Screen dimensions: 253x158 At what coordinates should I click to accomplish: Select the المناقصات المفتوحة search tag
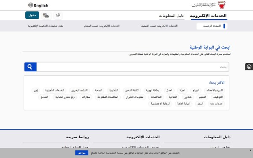pyautogui.click(x=108, y=97)
